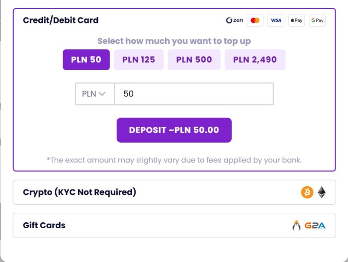Click the Zen payment logo

coord(234,20)
